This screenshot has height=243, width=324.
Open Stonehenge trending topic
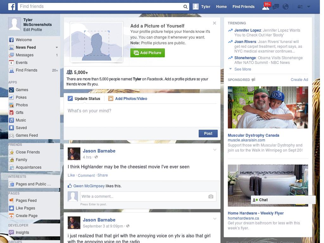coord(245,58)
